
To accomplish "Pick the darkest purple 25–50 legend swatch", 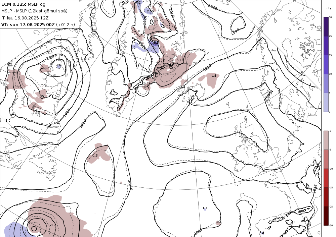I will 326,26.
